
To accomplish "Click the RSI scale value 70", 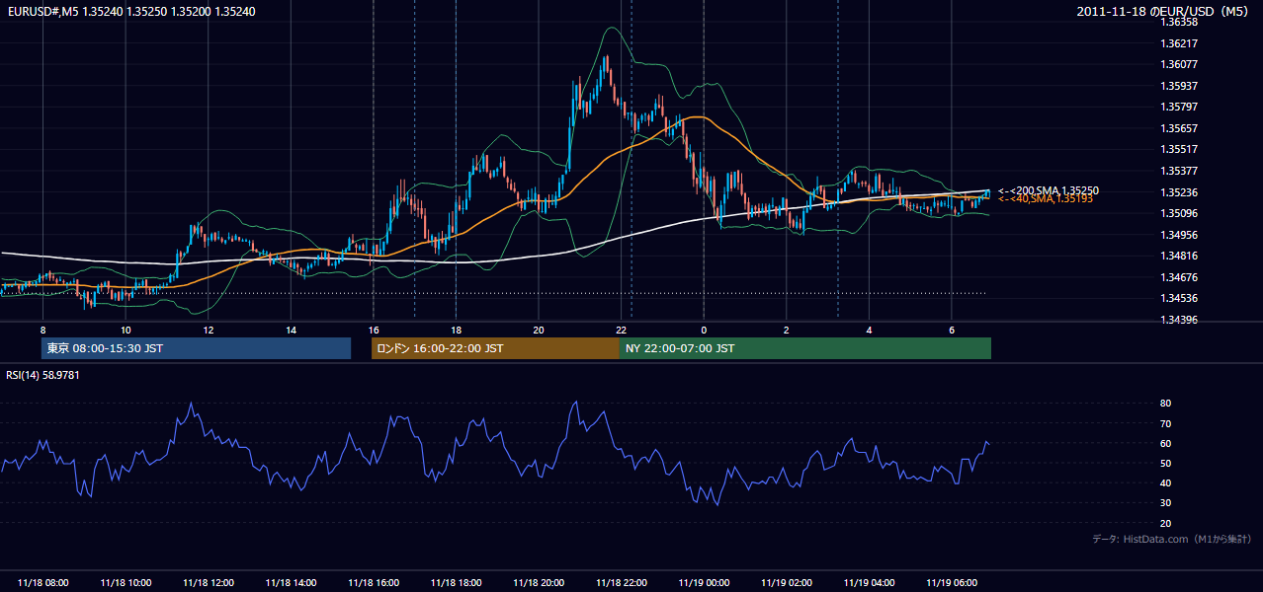I will (x=1166, y=423).
